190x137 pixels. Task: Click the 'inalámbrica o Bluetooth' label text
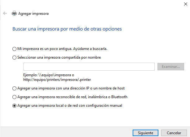108,97
